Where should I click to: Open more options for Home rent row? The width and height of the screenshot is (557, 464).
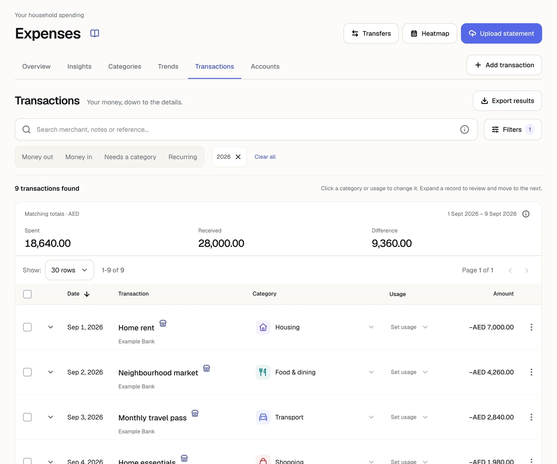pos(531,327)
